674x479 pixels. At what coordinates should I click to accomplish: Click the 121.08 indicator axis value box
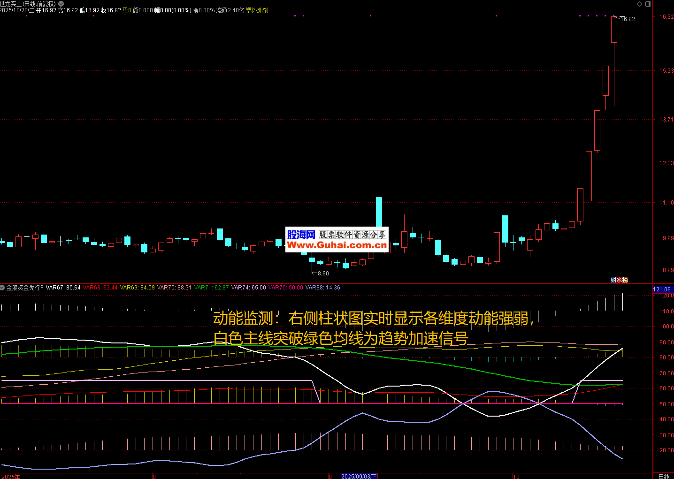[x=662, y=289]
